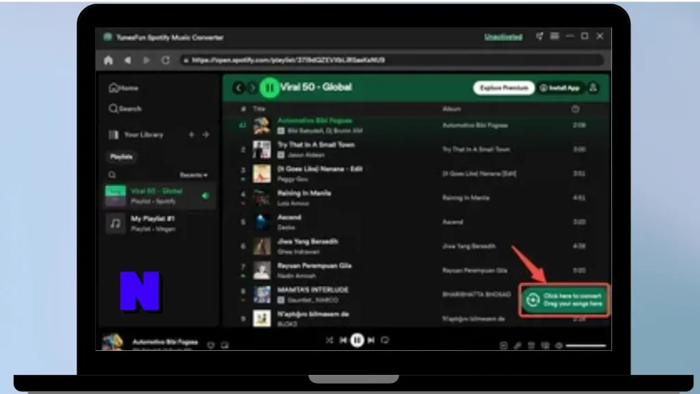This screenshot has height=394, width=700.
Task: Skip to previous track
Action: pos(343,341)
